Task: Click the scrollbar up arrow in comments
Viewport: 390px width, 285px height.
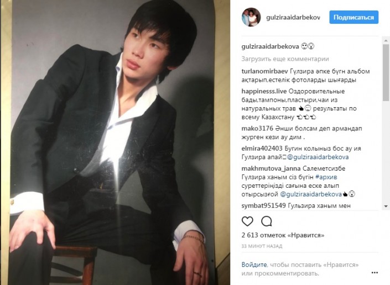Action: [x=386, y=40]
